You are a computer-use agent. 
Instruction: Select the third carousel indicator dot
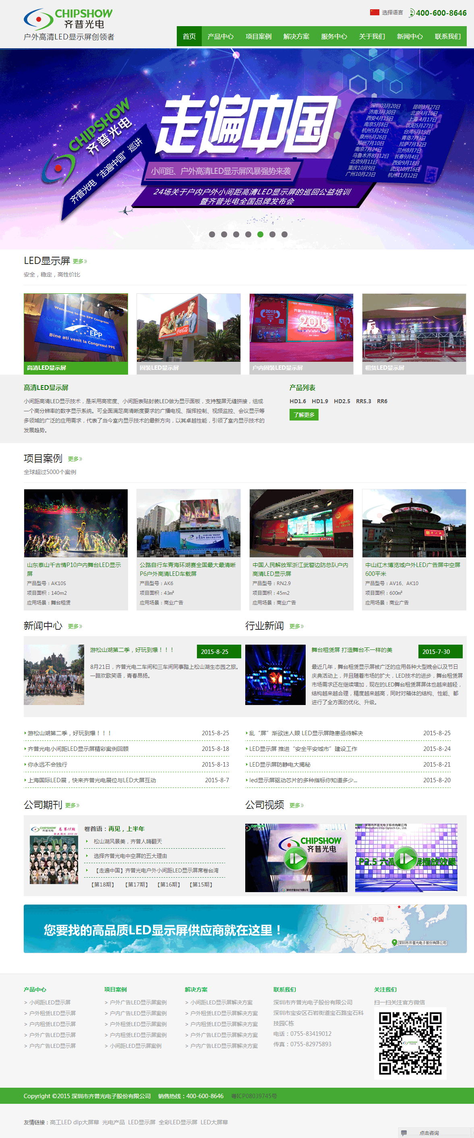click(x=236, y=235)
